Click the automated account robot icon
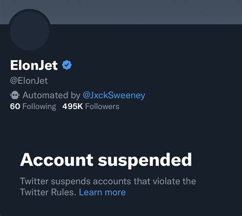This screenshot has width=242, height=216. tap(15, 95)
